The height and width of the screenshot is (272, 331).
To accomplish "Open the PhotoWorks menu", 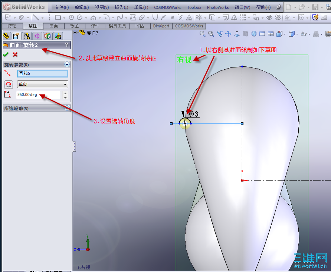I will [218, 7].
